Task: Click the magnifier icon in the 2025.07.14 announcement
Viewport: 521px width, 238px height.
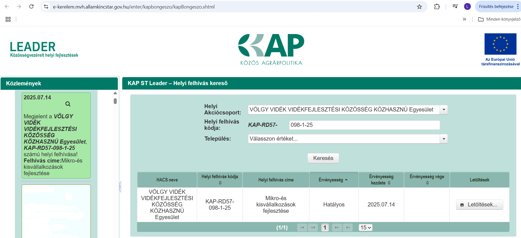Action: click(x=68, y=104)
